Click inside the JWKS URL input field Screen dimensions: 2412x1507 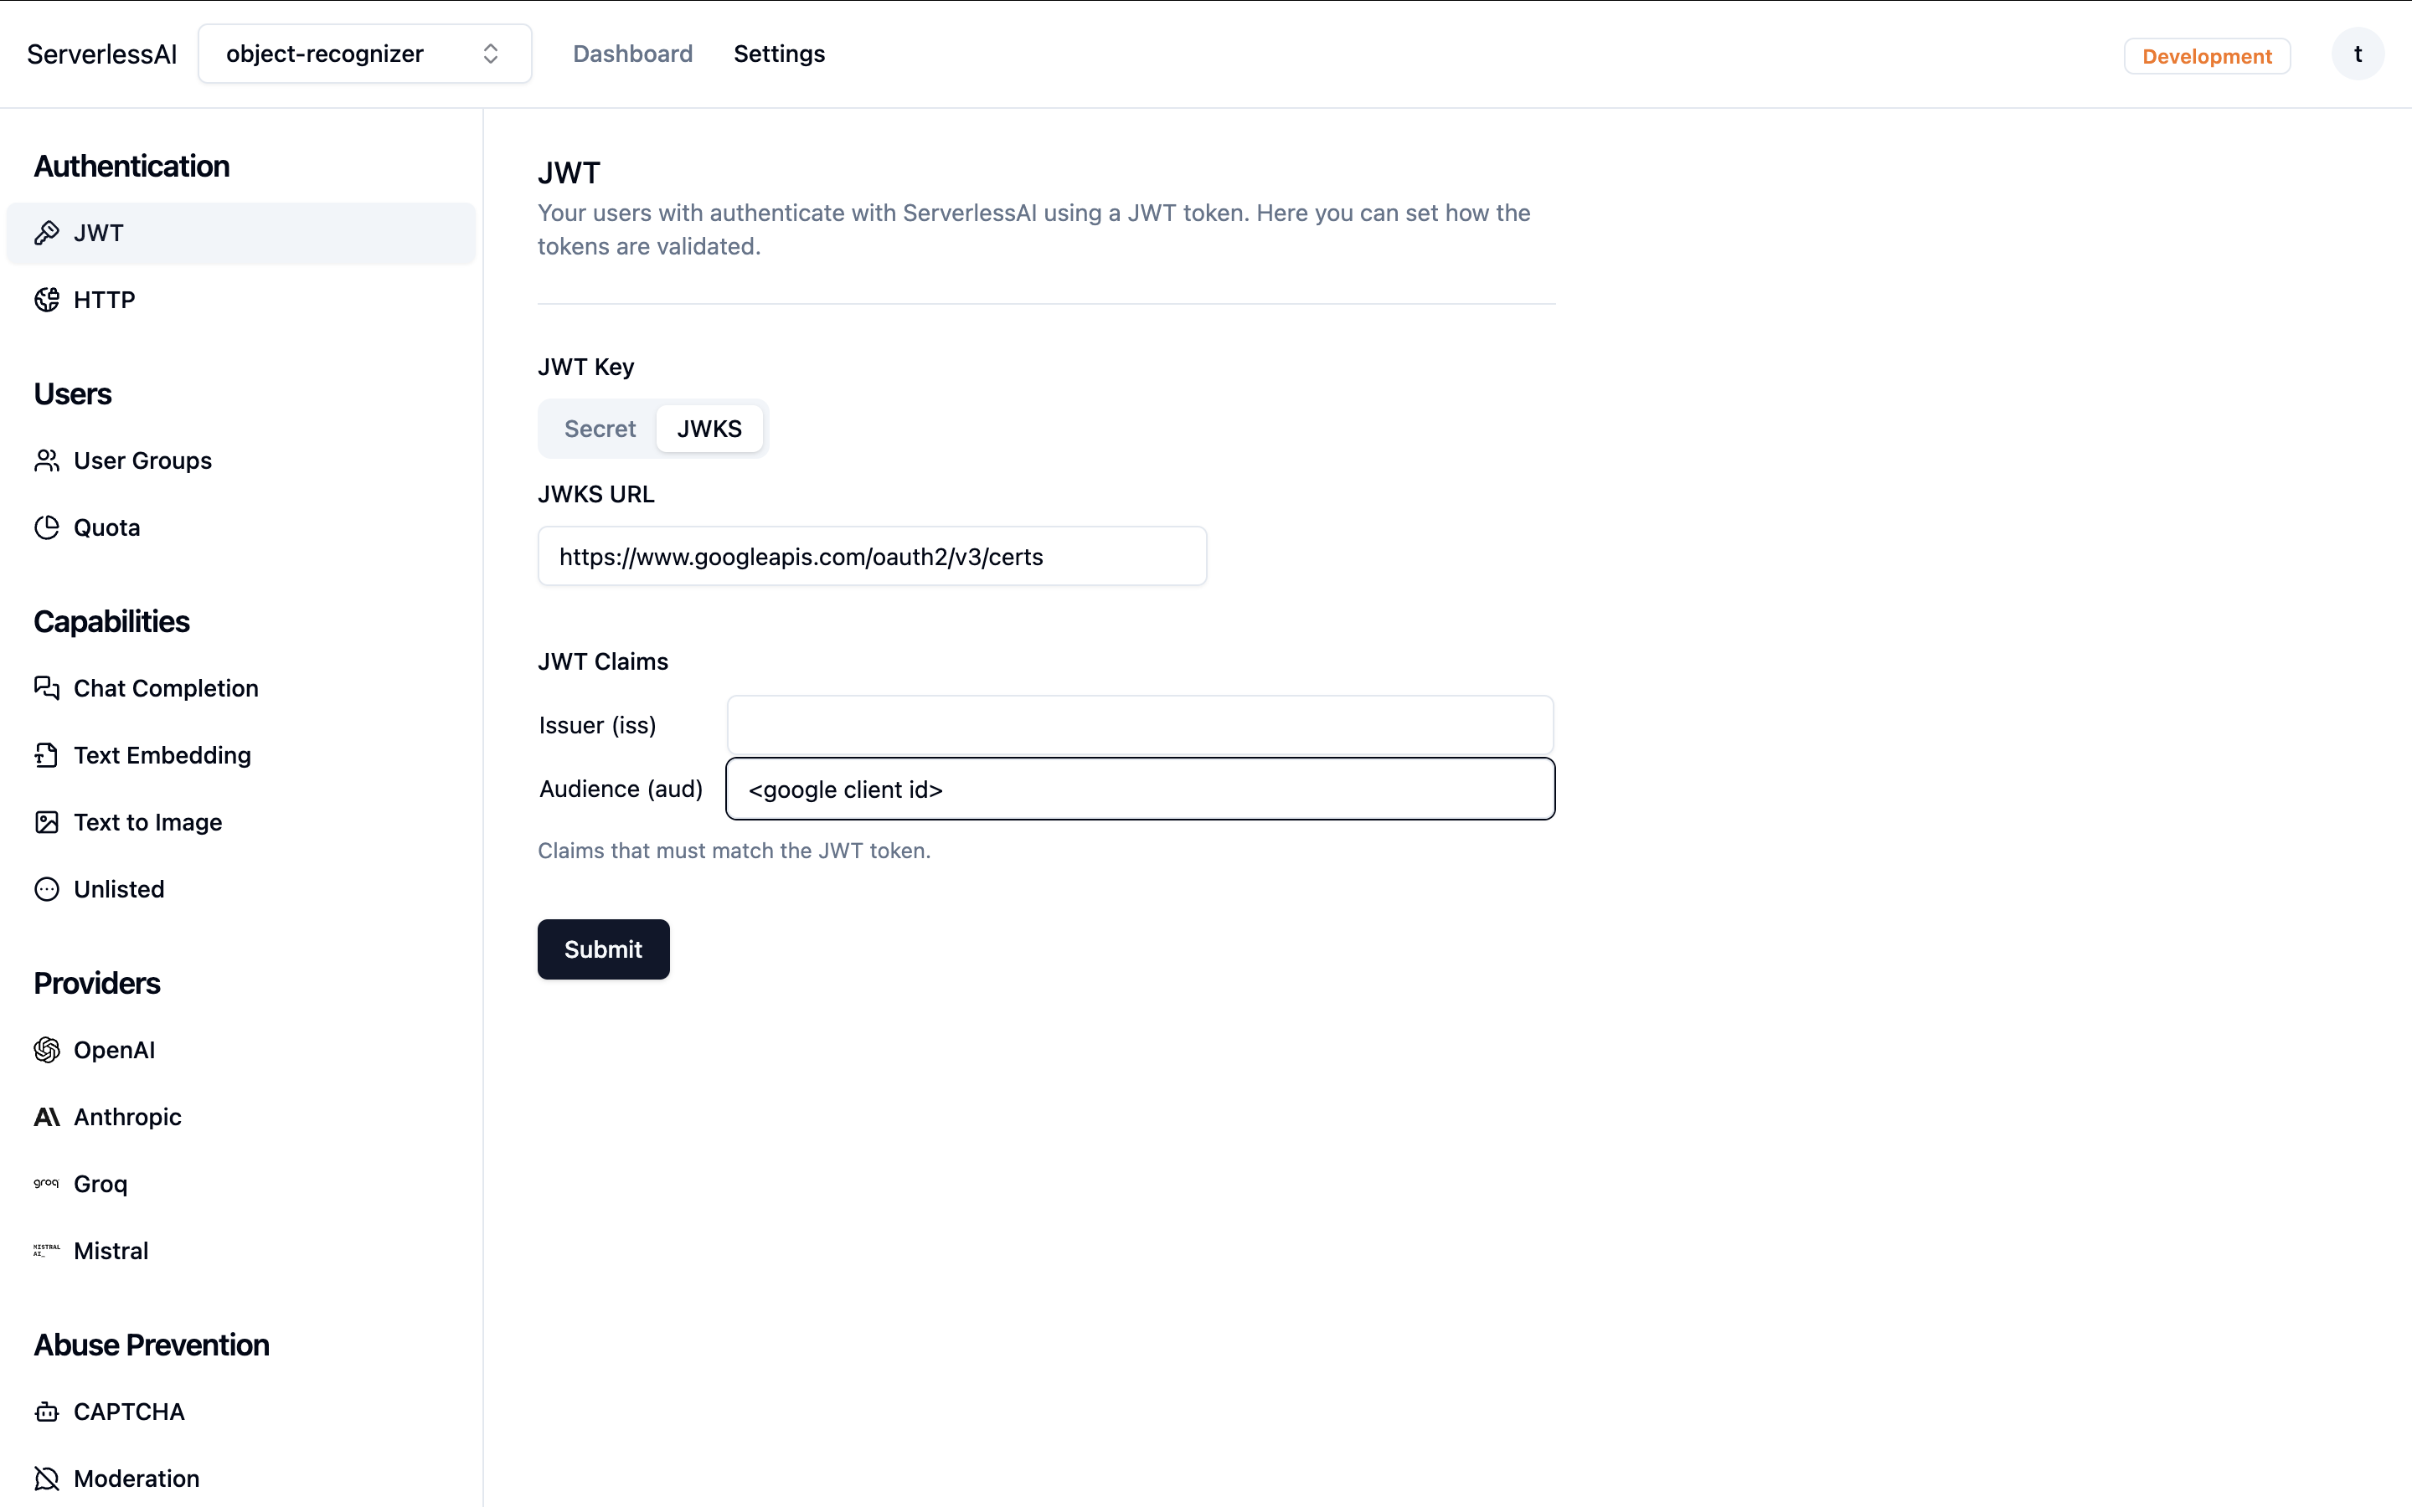click(x=872, y=556)
